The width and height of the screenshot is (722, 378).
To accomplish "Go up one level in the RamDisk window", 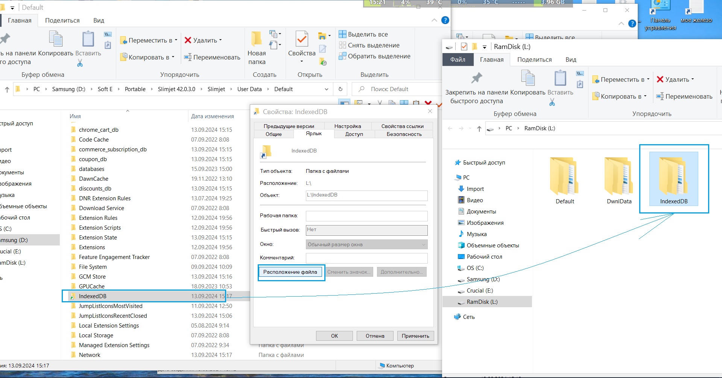I will click(x=479, y=129).
